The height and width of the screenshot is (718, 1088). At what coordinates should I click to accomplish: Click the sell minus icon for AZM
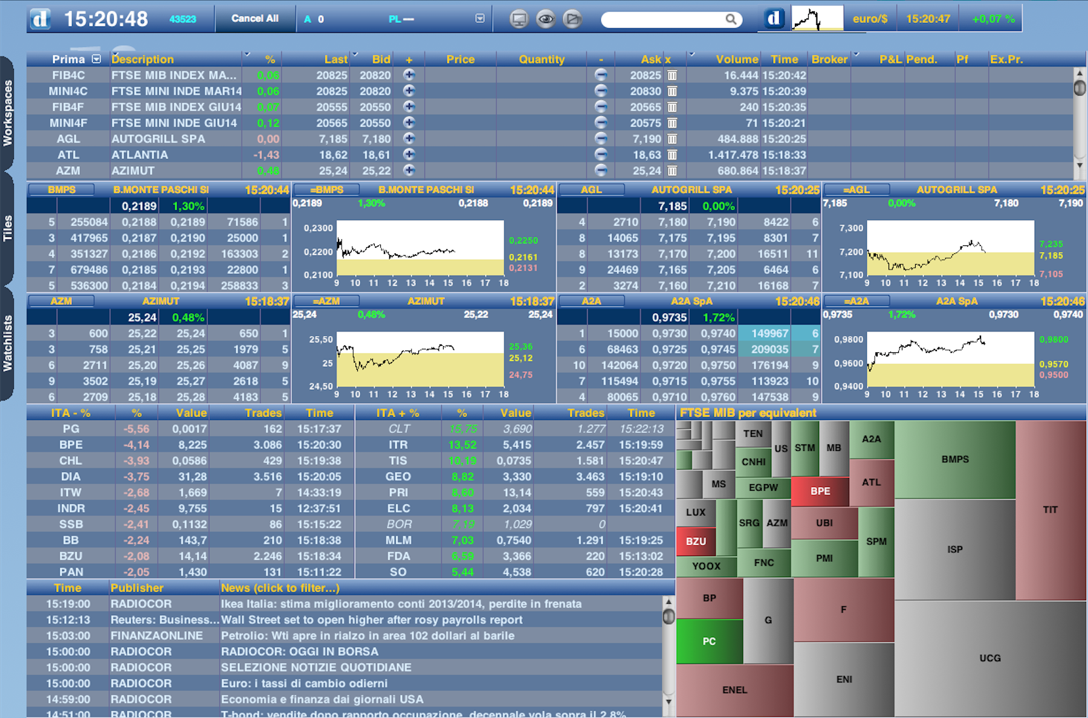click(601, 170)
